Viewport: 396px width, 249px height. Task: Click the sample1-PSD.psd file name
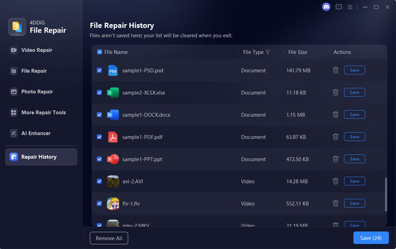pos(143,71)
